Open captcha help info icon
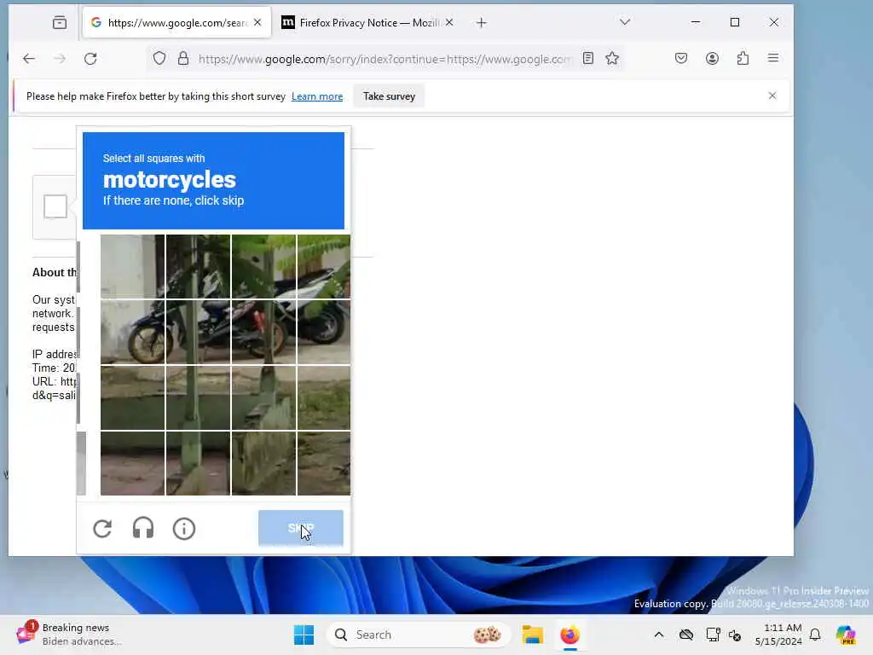This screenshot has width=873, height=655. (184, 529)
